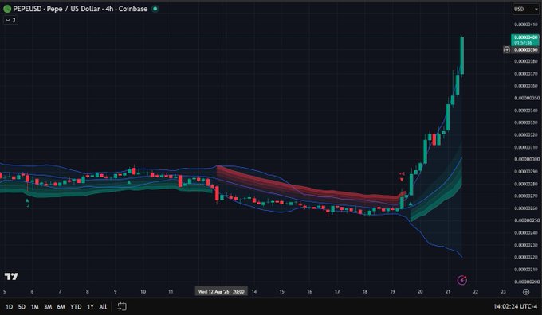Image resolution: width=542 pixels, height=315 pixels.
Task: Click date 21 on the time axis
Action: click(448, 292)
